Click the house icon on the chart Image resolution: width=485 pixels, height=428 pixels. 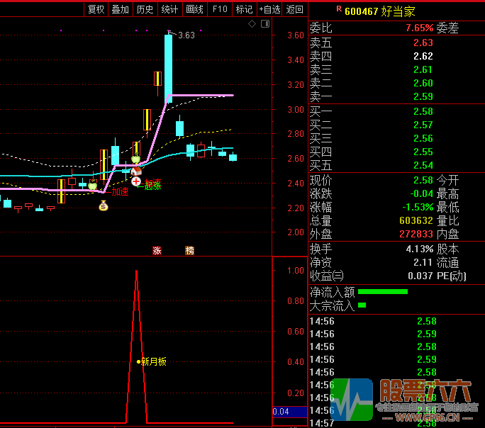[136, 170]
